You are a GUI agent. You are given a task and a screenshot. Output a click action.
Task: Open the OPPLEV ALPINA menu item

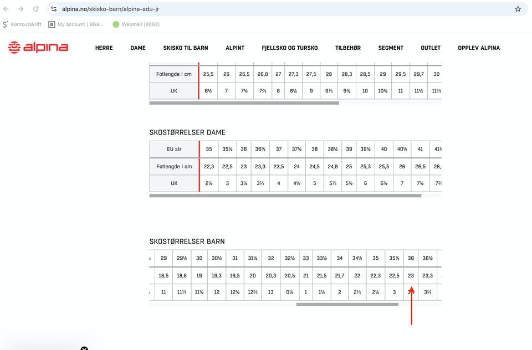click(479, 48)
